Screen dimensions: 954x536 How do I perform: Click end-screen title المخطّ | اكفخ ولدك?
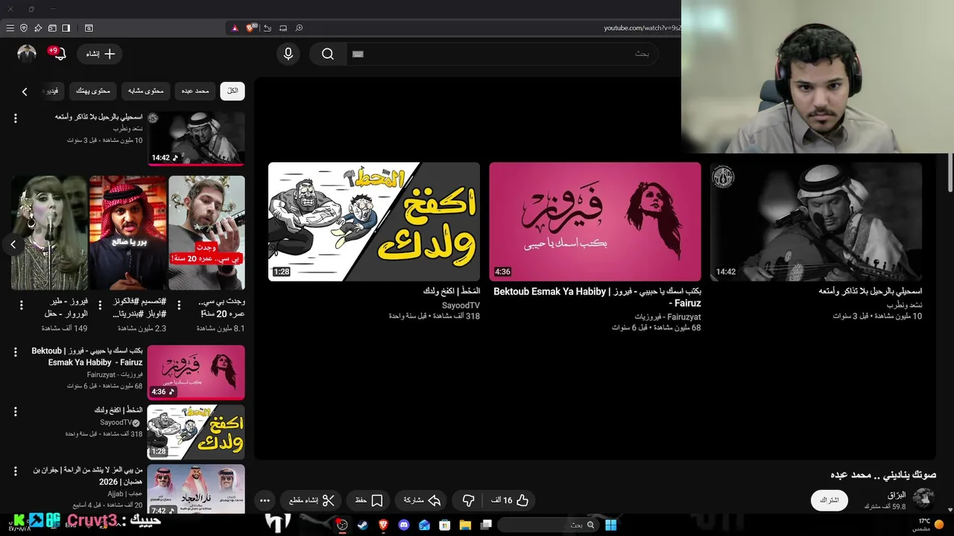click(x=452, y=291)
